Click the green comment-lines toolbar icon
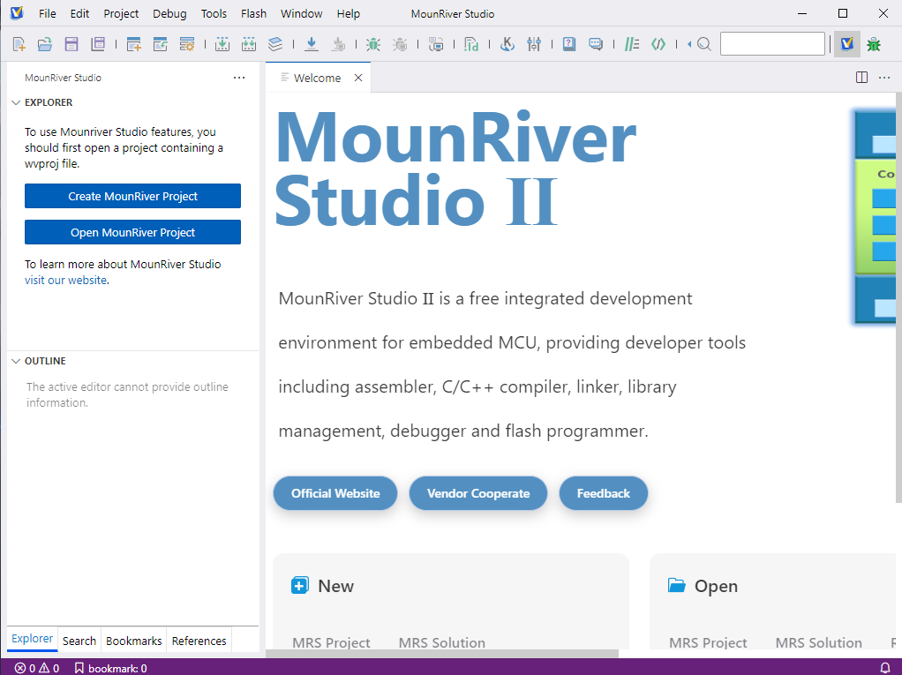Screen dimensions: 902x675 point(632,44)
